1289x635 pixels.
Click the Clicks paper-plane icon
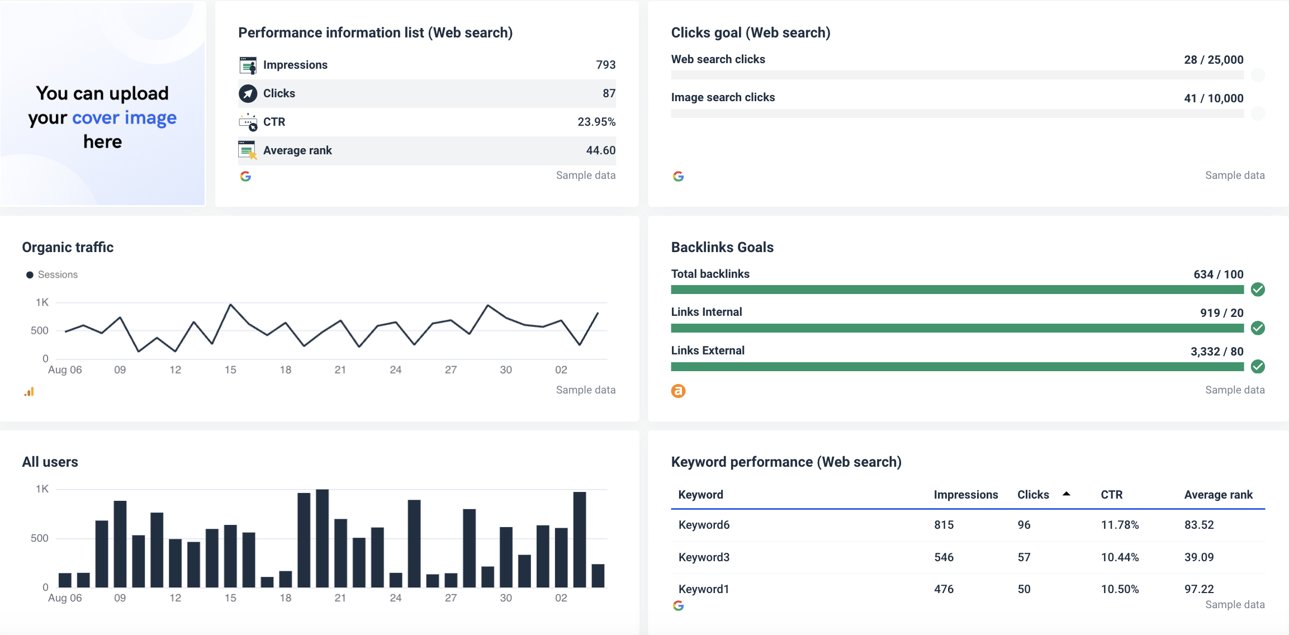click(248, 93)
